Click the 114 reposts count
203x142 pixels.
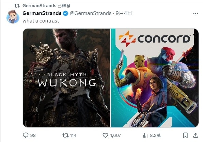[x=73, y=136]
